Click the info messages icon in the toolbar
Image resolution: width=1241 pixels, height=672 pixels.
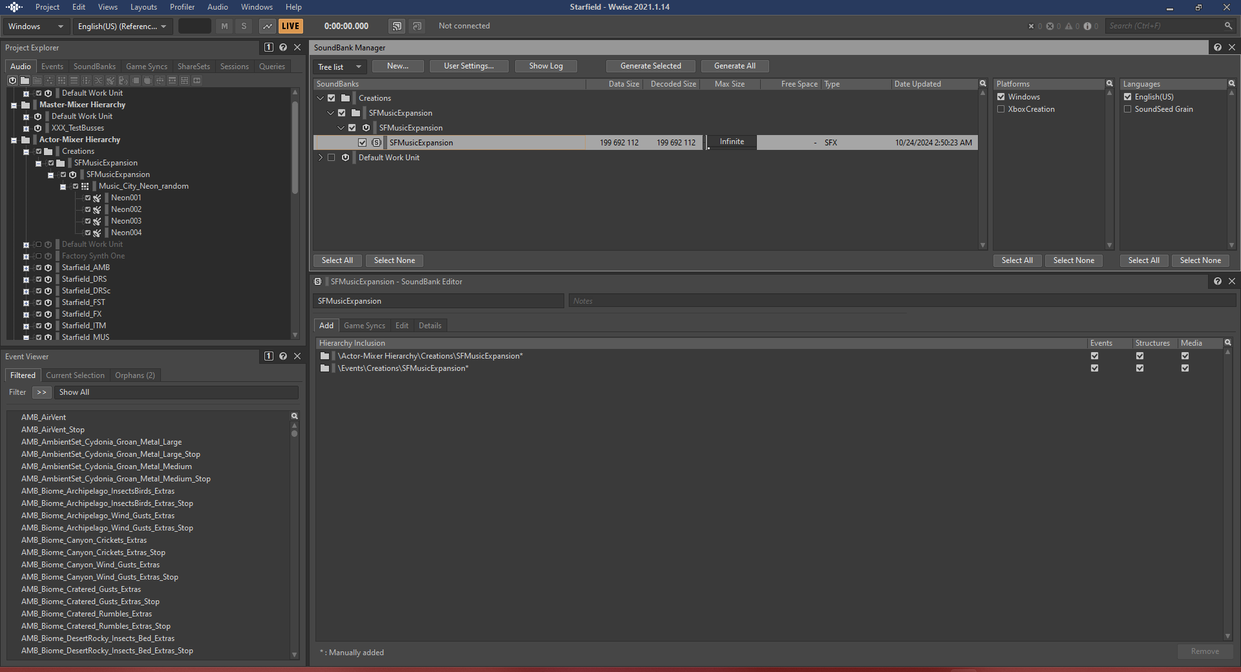tap(1088, 26)
